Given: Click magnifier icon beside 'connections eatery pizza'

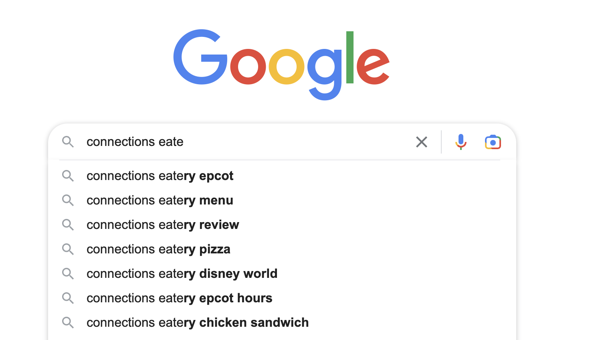Looking at the screenshot, I should pyautogui.click(x=68, y=249).
